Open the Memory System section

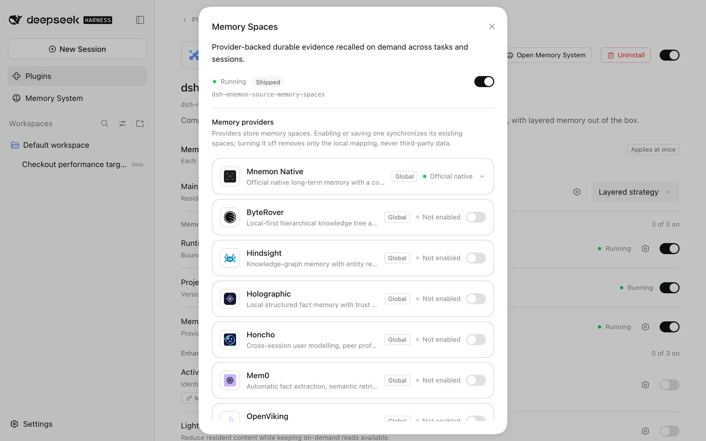click(x=77, y=98)
